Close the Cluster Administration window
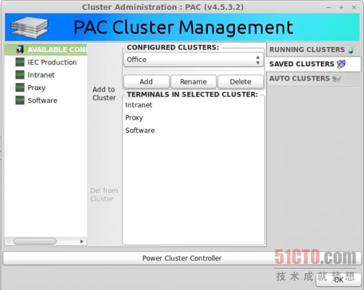Screen dimensions: 364x290 click(x=354, y=8)
